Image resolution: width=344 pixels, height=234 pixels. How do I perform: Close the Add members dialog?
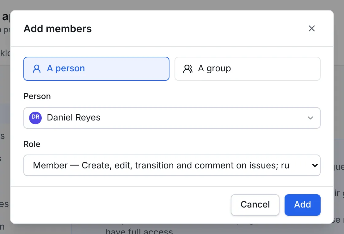[x=311, y=28]
